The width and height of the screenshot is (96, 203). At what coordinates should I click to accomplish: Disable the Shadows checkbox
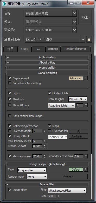10,99
